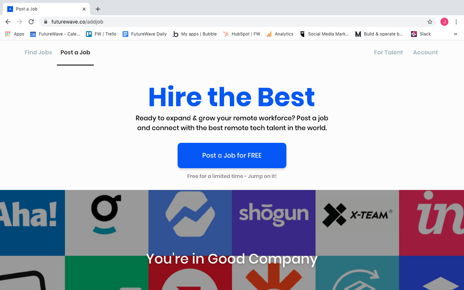The height and width of the screenshot is (290, 464).
Task: Go back with the back arrow
Action: 8,22
